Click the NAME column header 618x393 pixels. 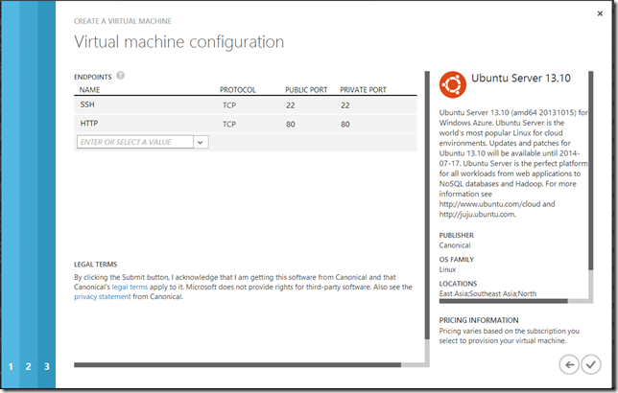pyautogui.click(x=89, y=90)
